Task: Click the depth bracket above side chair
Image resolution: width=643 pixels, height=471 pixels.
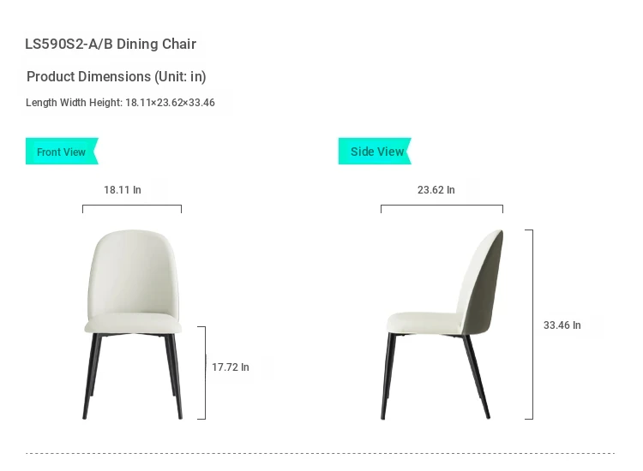Action: click(442, 208)
